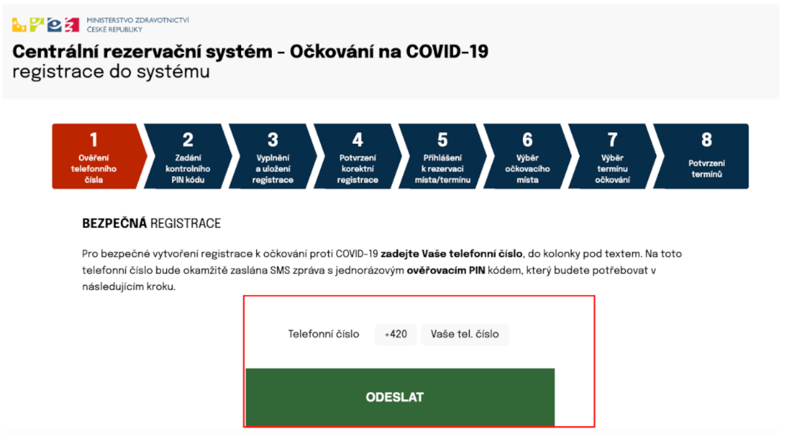Click the green square of the ministry logo
Image resolution: width=788 pixels, height=433 pixels.
click(x=37, y=25)
